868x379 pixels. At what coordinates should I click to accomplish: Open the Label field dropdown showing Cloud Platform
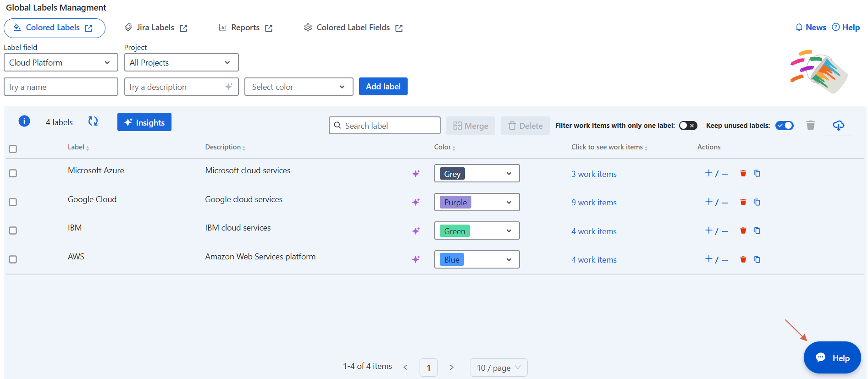61,62
